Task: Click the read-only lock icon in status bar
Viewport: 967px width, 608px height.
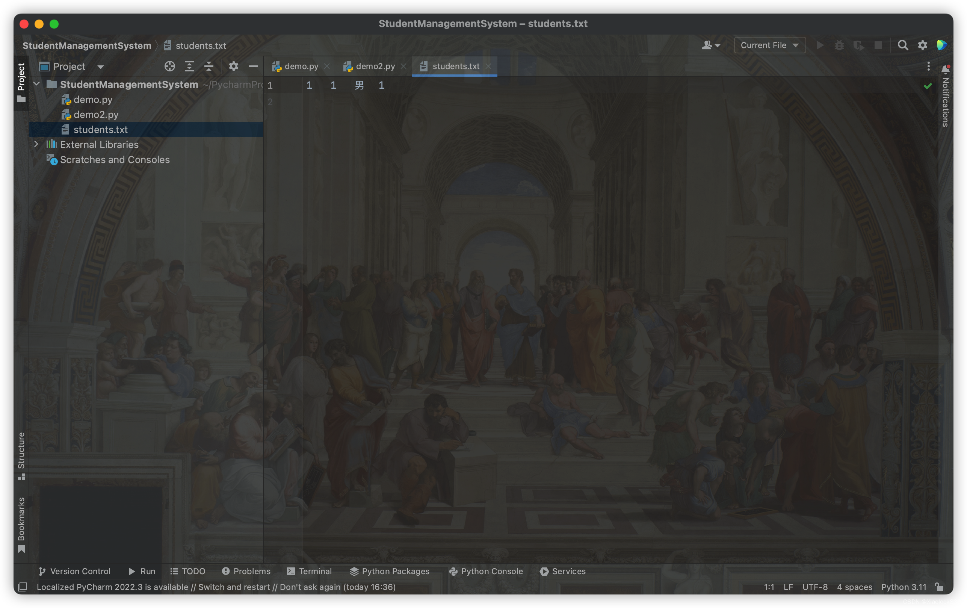Action: tap(939, 587)
